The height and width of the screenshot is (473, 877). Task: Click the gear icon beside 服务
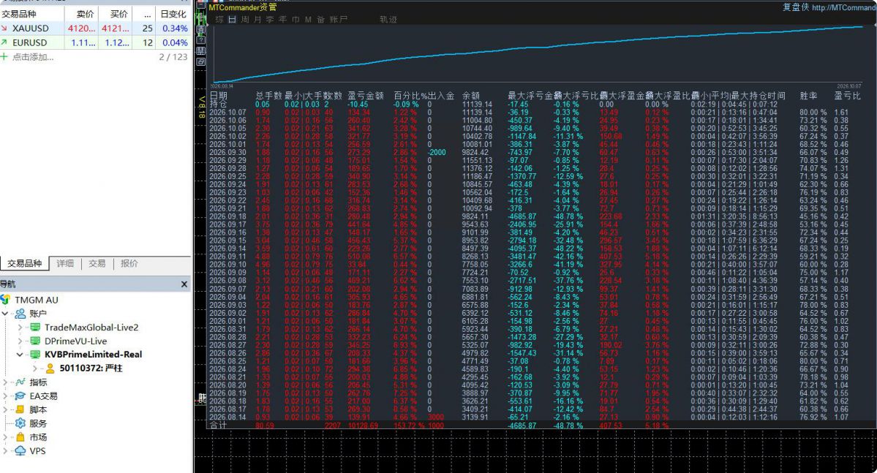20,423
